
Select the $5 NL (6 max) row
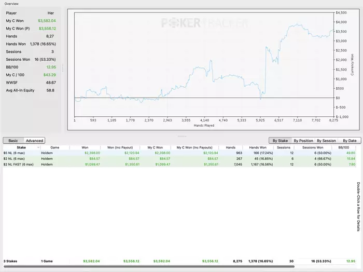[x=179, y=153]
